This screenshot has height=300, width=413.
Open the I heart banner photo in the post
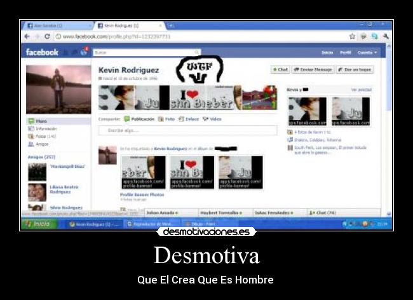point(192,172)
